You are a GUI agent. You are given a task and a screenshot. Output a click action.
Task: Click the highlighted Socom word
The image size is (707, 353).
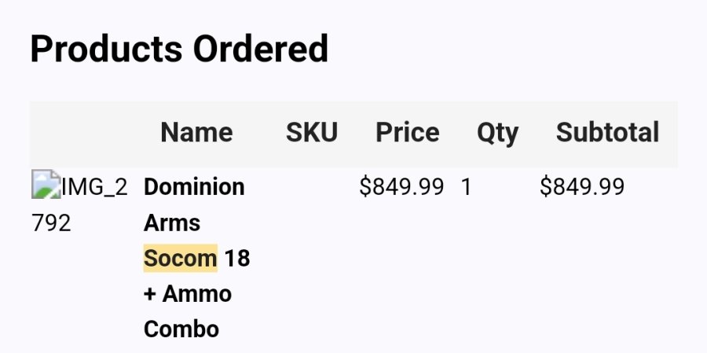point(181,258)
